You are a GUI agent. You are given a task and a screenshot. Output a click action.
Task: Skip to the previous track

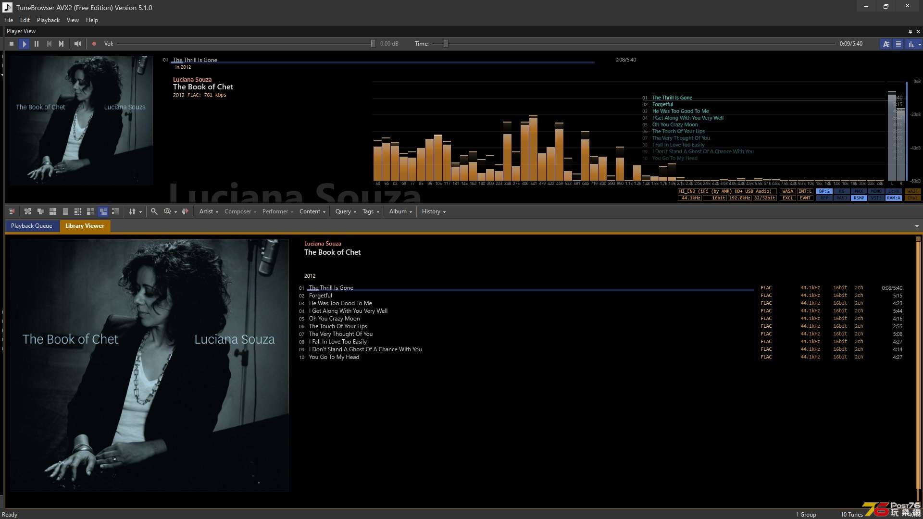pos(49,44)
